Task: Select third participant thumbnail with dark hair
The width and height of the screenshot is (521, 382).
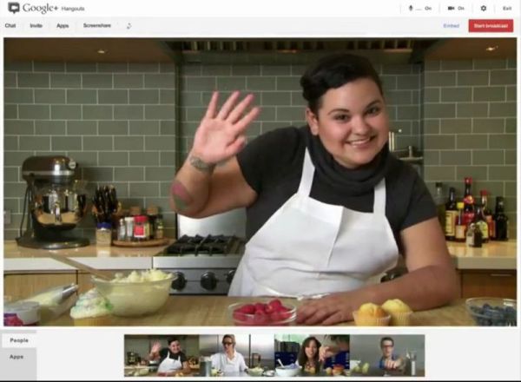Action: tap(311, 355)
